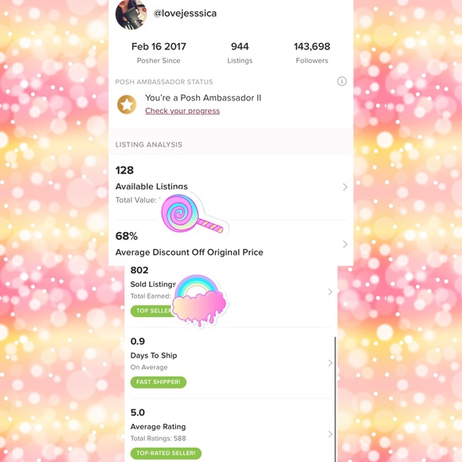This screenshot has width=462, height=462.
Task: Tap the FAST SHIPPER! green badge
Action: (x=159, y=382)
